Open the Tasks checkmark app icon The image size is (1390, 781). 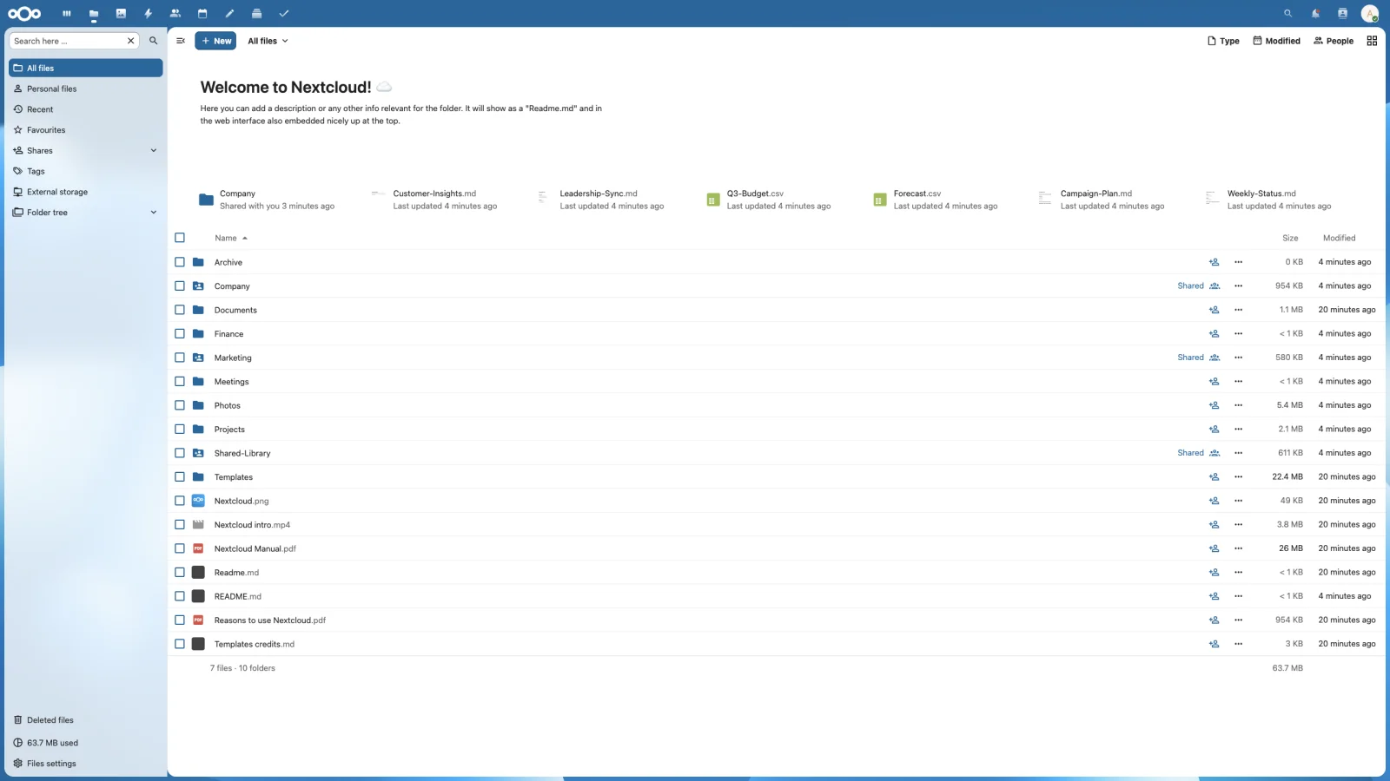[284, 14]
